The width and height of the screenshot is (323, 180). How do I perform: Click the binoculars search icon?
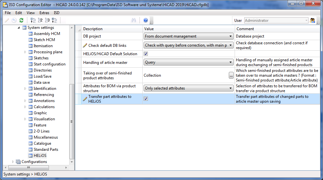coord(133,20)
